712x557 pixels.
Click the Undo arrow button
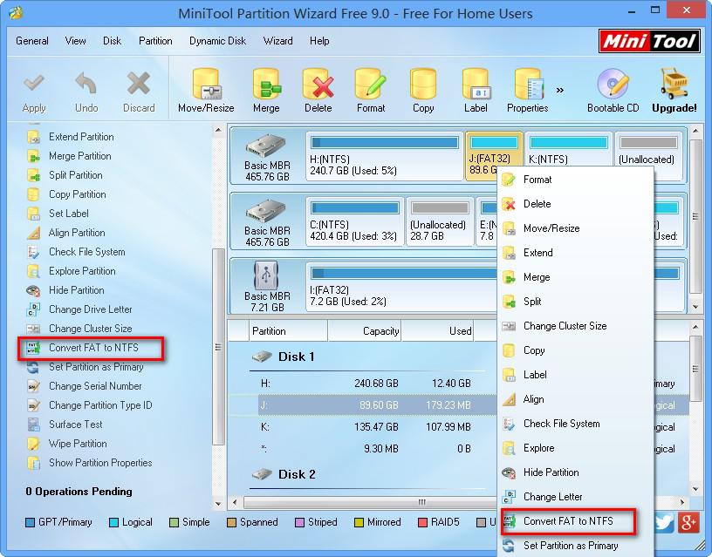[86, 93]
